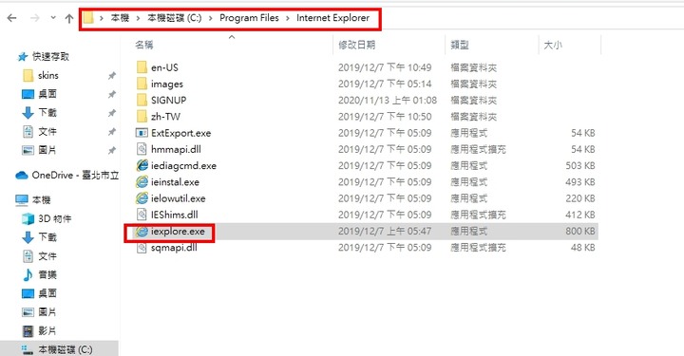
Task: Select the images folder icon
Action: click(142, 84)
